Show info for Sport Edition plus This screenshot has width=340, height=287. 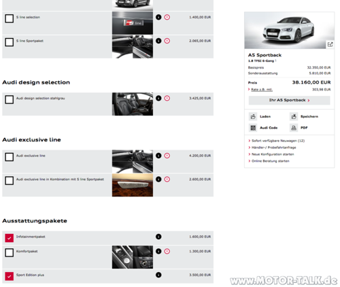158,275
